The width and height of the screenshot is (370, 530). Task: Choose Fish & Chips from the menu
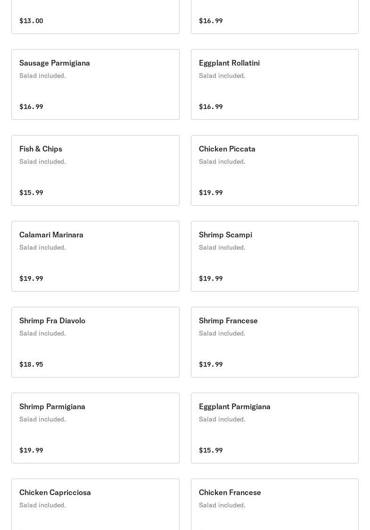pos(41,149)
